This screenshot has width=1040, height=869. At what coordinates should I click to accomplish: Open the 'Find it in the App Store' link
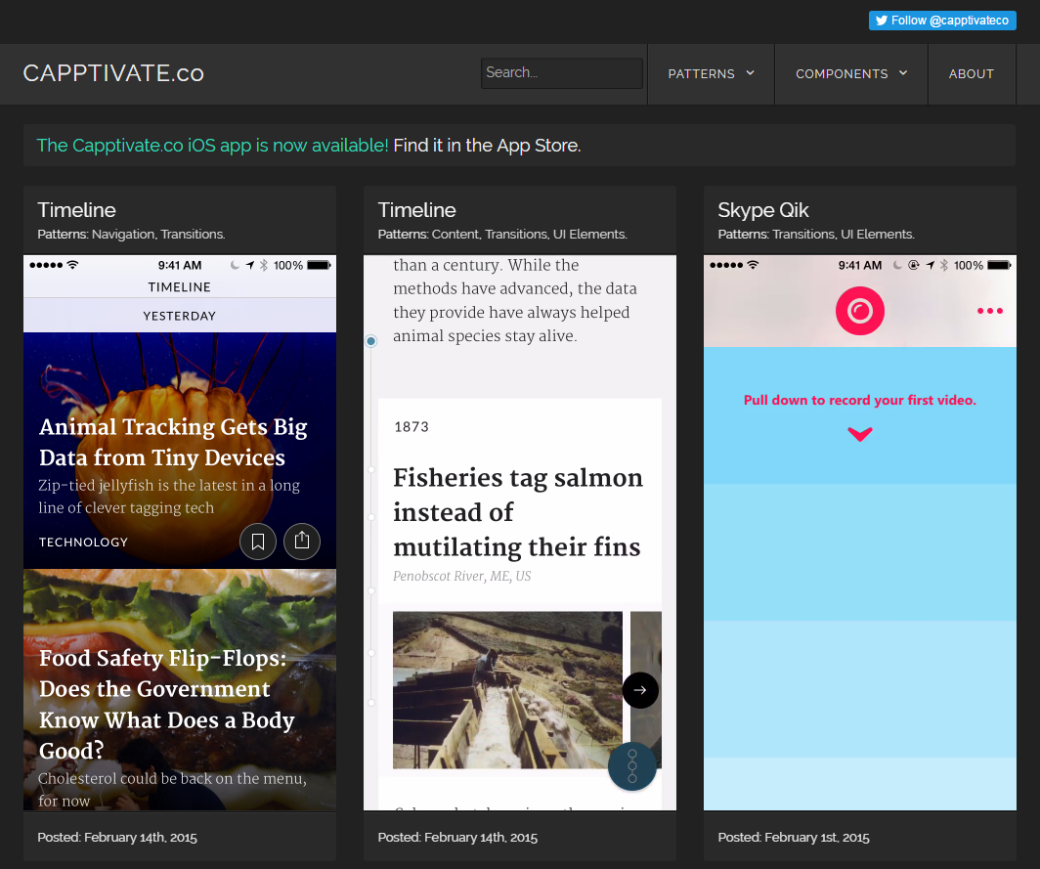(x=487, y=146)
